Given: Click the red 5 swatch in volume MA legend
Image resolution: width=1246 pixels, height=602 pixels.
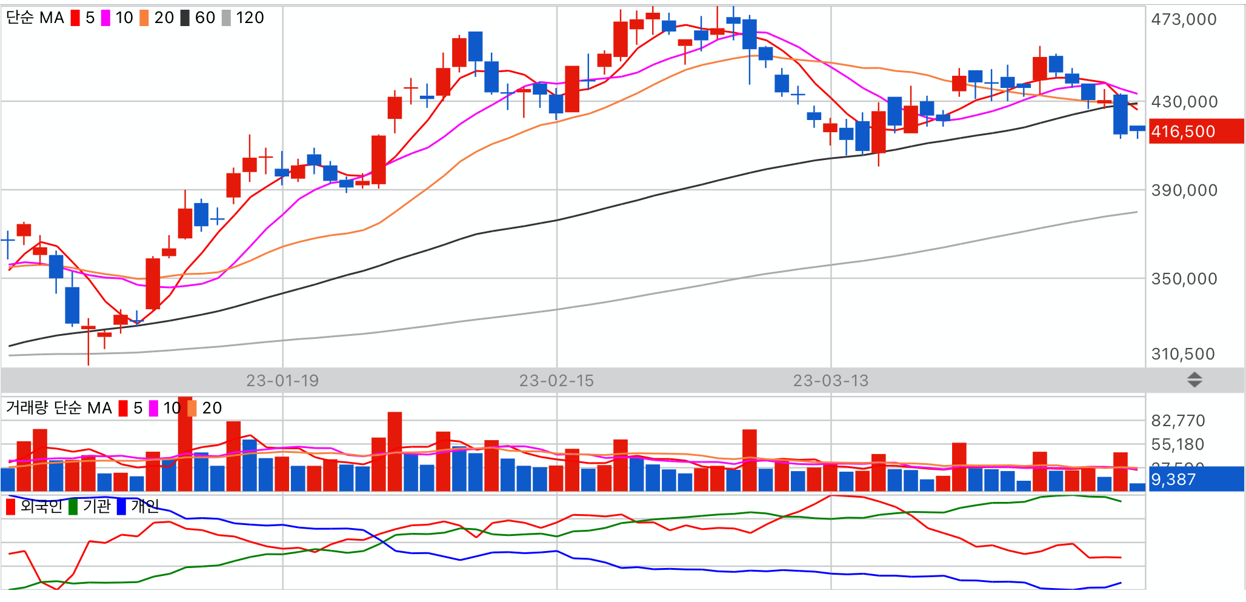Looking at the screenshot, I should click(x=123, y=408).
